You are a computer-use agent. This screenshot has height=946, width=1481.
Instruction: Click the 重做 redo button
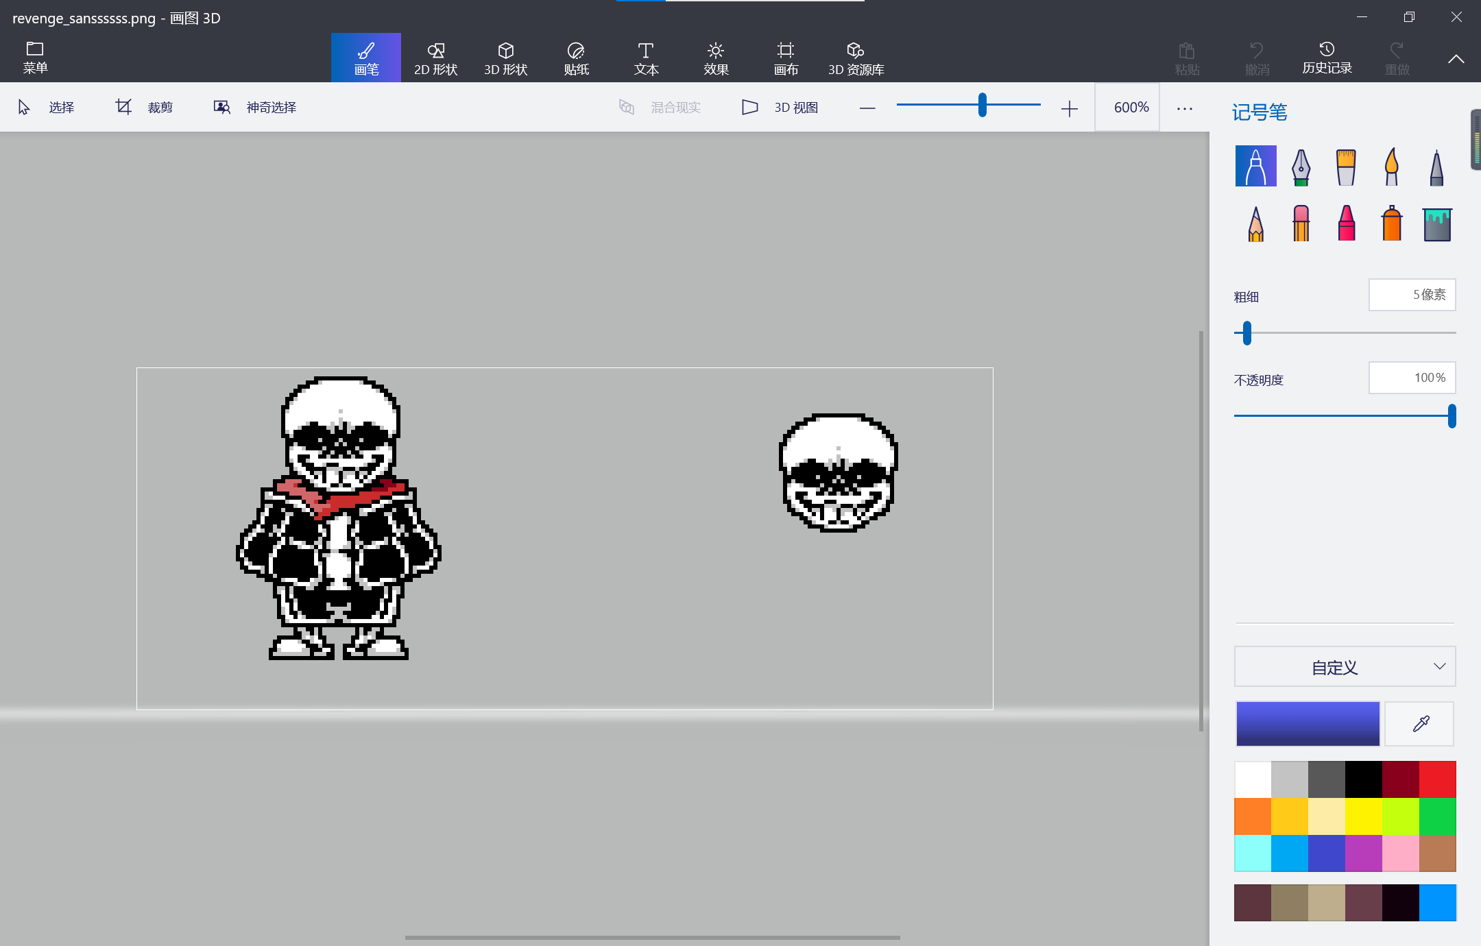pos(1397,58)
